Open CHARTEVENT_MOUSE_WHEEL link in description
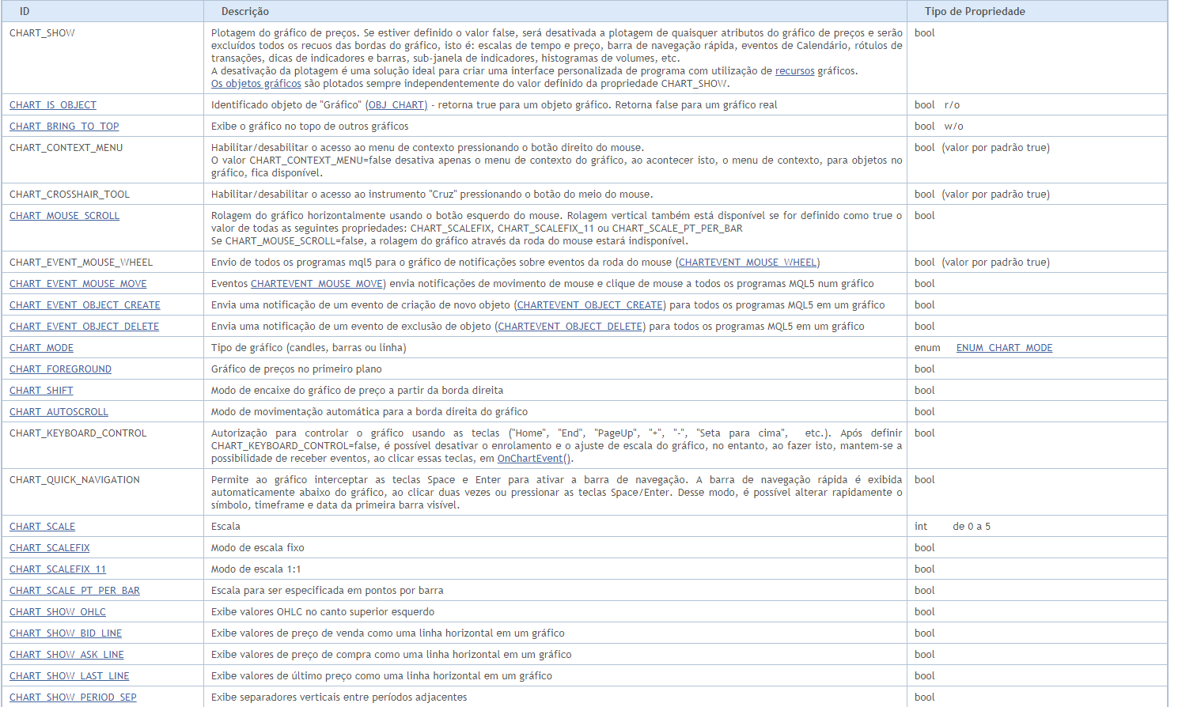This screenshot has width=1182, height=707. pyautogui.click(x=747, y=263)
